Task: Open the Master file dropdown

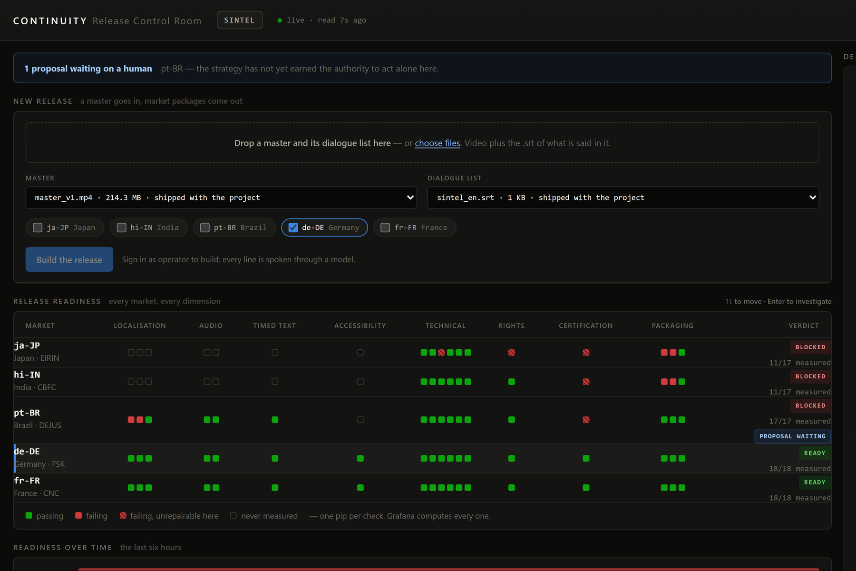Action: tap(221, 197)
